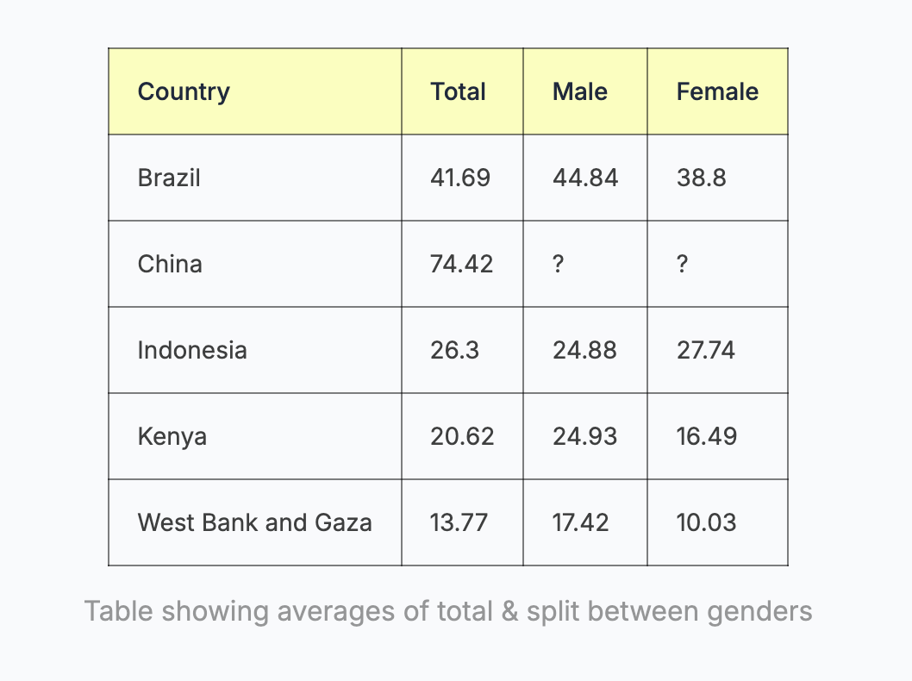912x681 pixels.
Task: Click China's total value 74.42
Action: pos(462,264)
